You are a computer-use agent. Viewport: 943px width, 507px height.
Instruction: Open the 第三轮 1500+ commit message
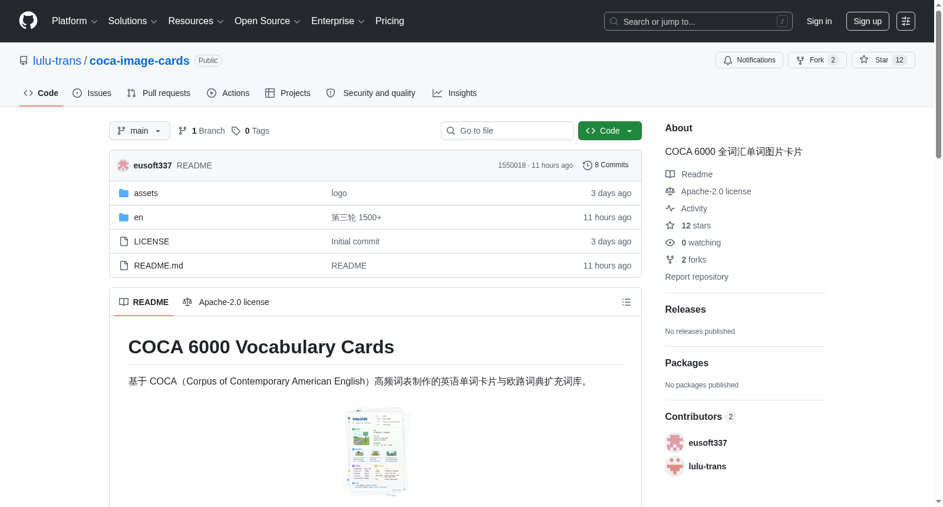point(357,217)
